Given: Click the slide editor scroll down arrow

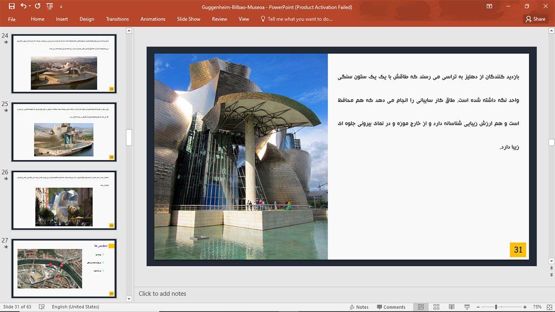Looking at the screenshot, I should pyautogui.click(x=551, y=261).
